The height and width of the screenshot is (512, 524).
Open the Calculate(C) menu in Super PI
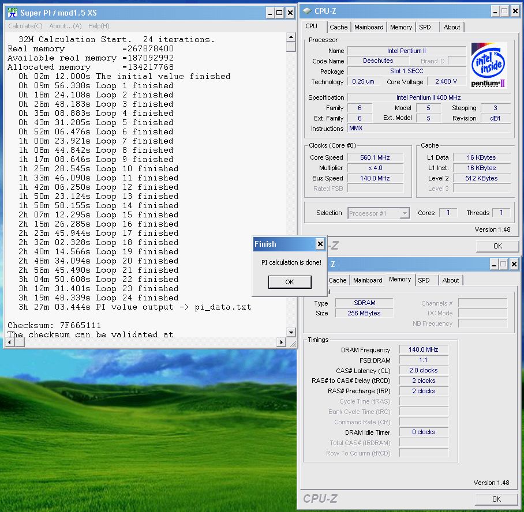coord(25,26)
